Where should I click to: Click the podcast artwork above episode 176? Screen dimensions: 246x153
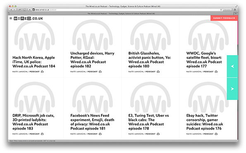pos(208,97)
